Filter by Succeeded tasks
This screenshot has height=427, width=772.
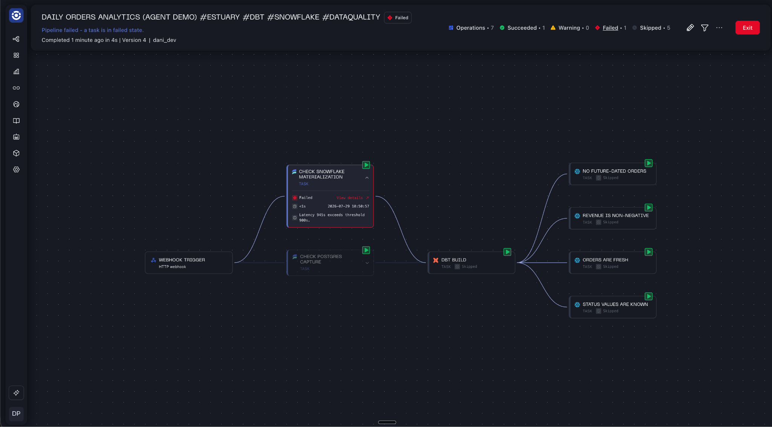click(x=522, y=28)
